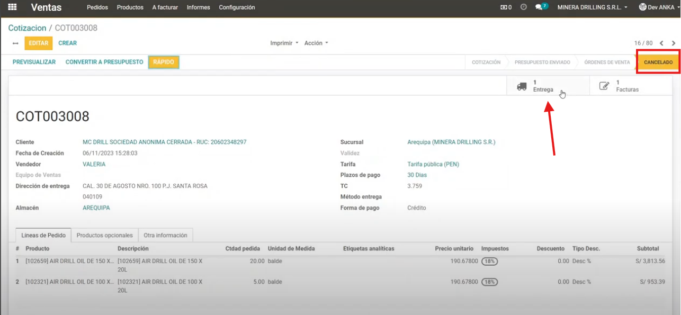The width and height of the screenshot is (681, 315).
Task: Open the Informes menu
Action: (199, 7)
